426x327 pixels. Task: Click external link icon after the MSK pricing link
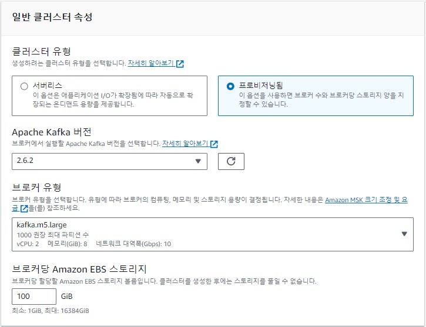pos(24,209)
